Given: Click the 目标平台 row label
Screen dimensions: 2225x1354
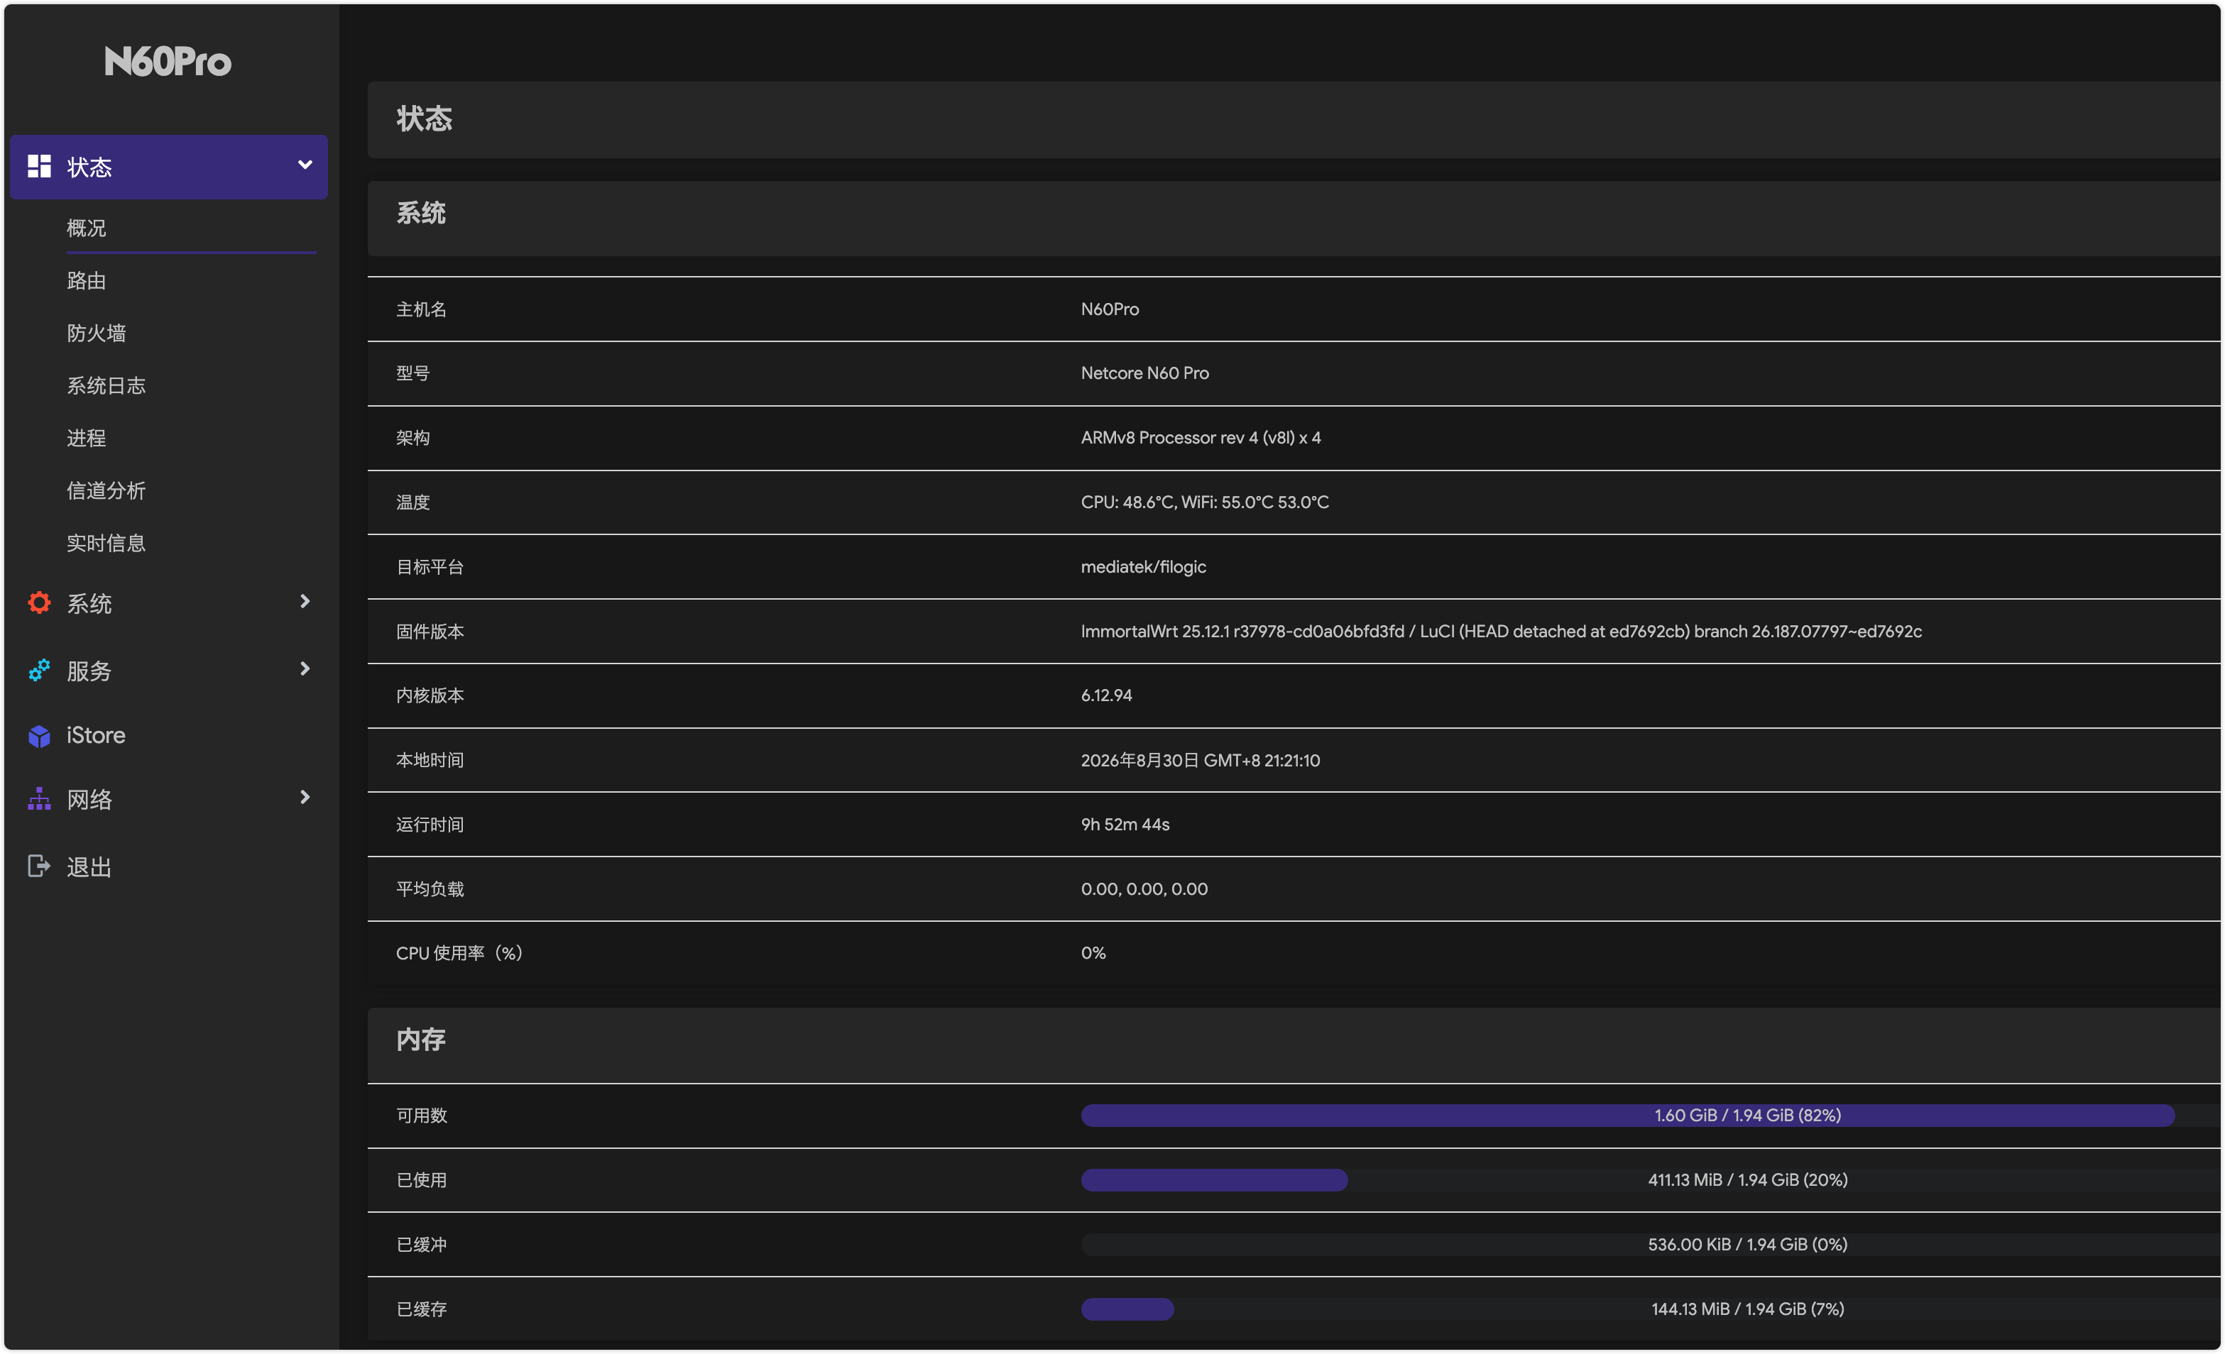Looking at the screenshot, I should (430, 567).
